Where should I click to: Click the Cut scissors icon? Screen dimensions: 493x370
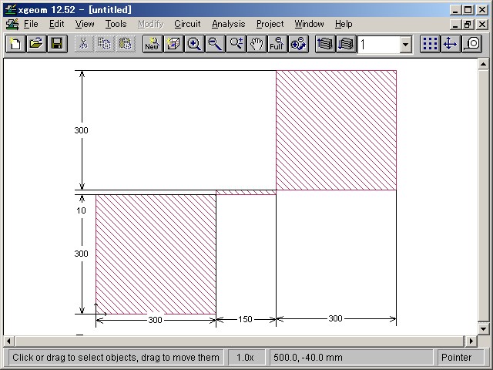coord(84,44)
